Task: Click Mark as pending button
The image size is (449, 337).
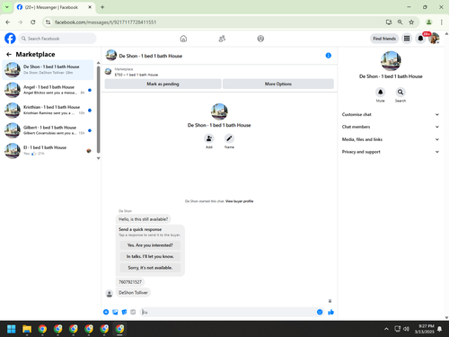Action: click(x=163, y=84)
